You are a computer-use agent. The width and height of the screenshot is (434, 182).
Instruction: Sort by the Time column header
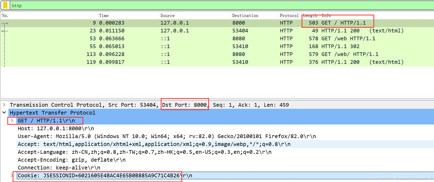tap(128, 15)
